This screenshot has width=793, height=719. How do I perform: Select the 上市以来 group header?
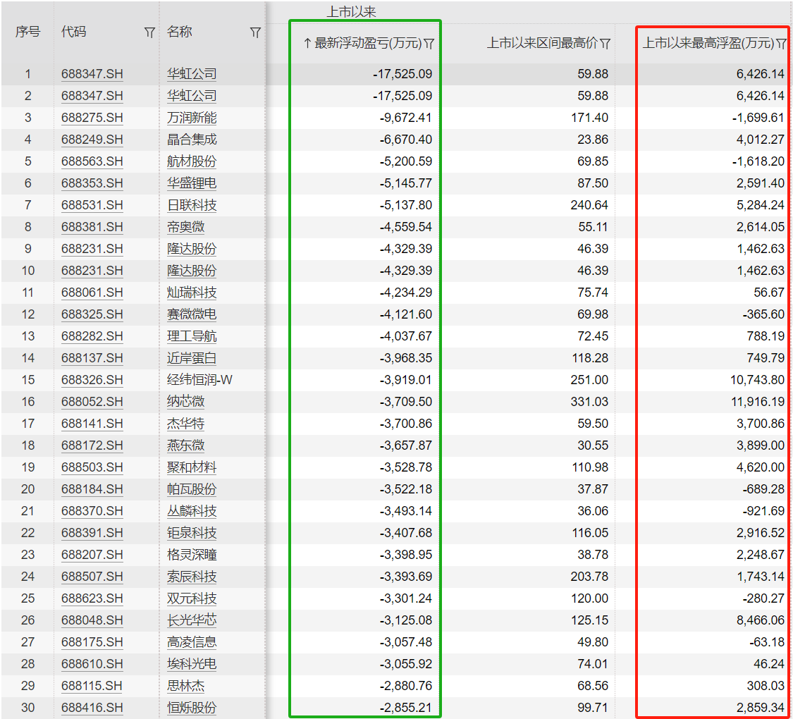352,12
